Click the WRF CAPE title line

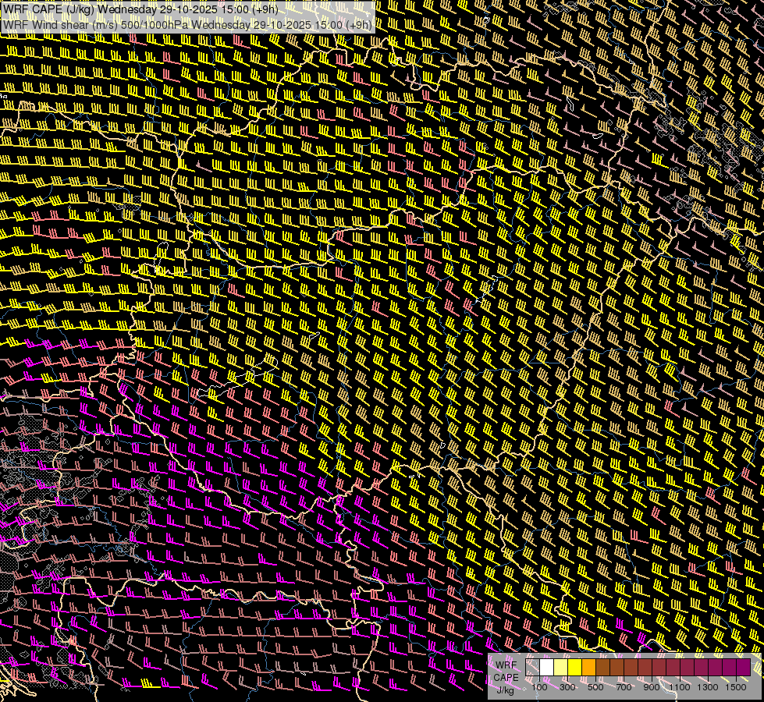click(x=140, y=9)
